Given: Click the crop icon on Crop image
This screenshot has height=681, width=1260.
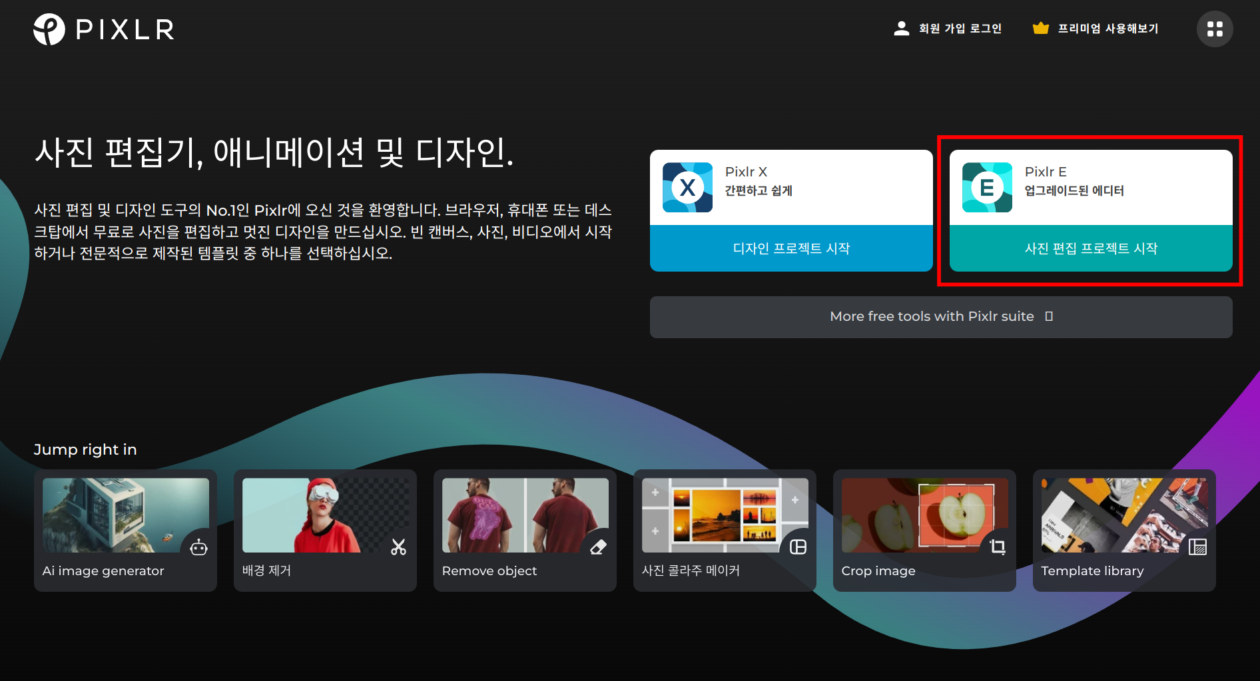Looking at the screenshot, I should (998, 547).
